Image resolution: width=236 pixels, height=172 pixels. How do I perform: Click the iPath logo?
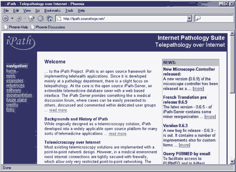point(21,42)
